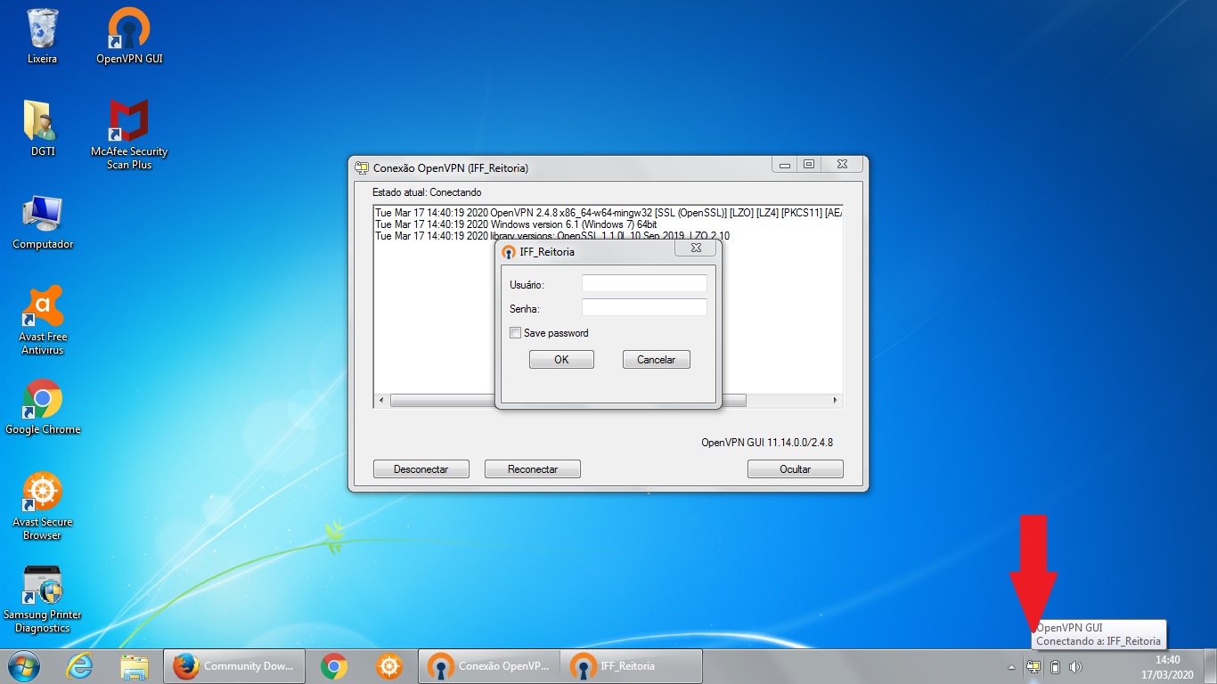Open the Windows Start menu
This screenshot has width=1217, height=684.
[23, 666]
